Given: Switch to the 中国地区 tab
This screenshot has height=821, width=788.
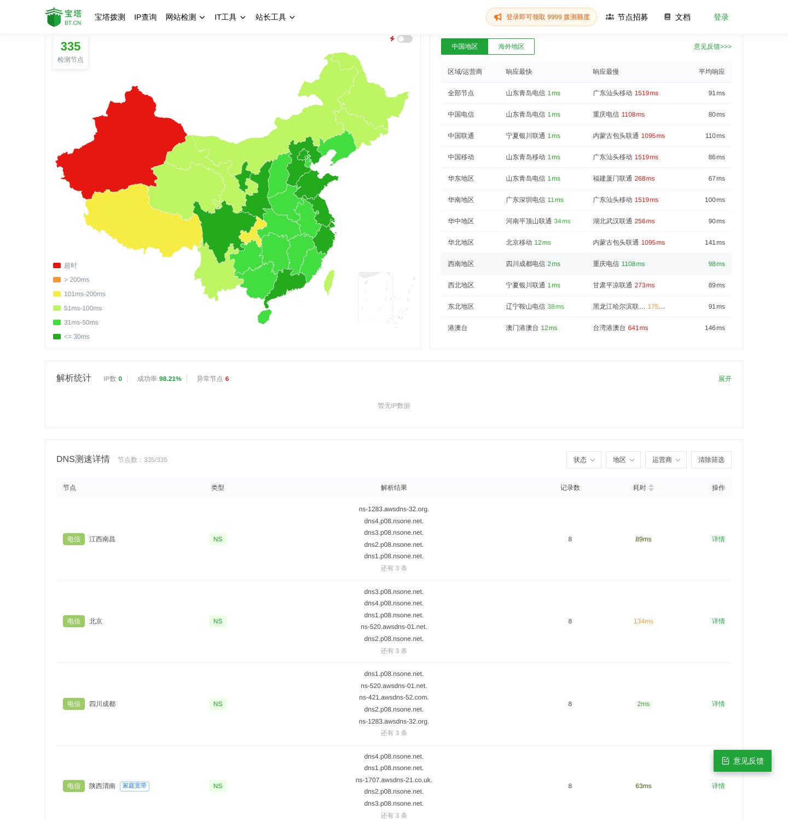Looking at the screenshot, I should [465, 47].
